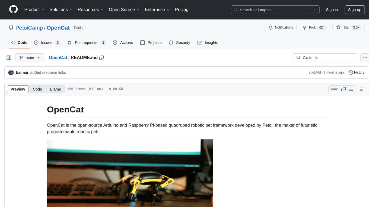The height and width of the screenshot is (207, 369).
Task: Click the Notifications bell button
Action: click(x=281, y=27)
